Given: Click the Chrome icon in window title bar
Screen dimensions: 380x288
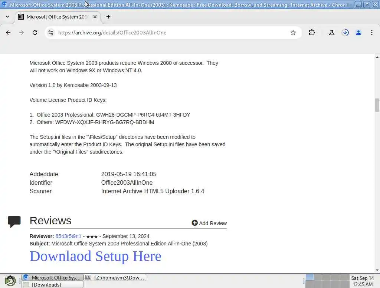Looking at the screenshot, I should point(4,4).
